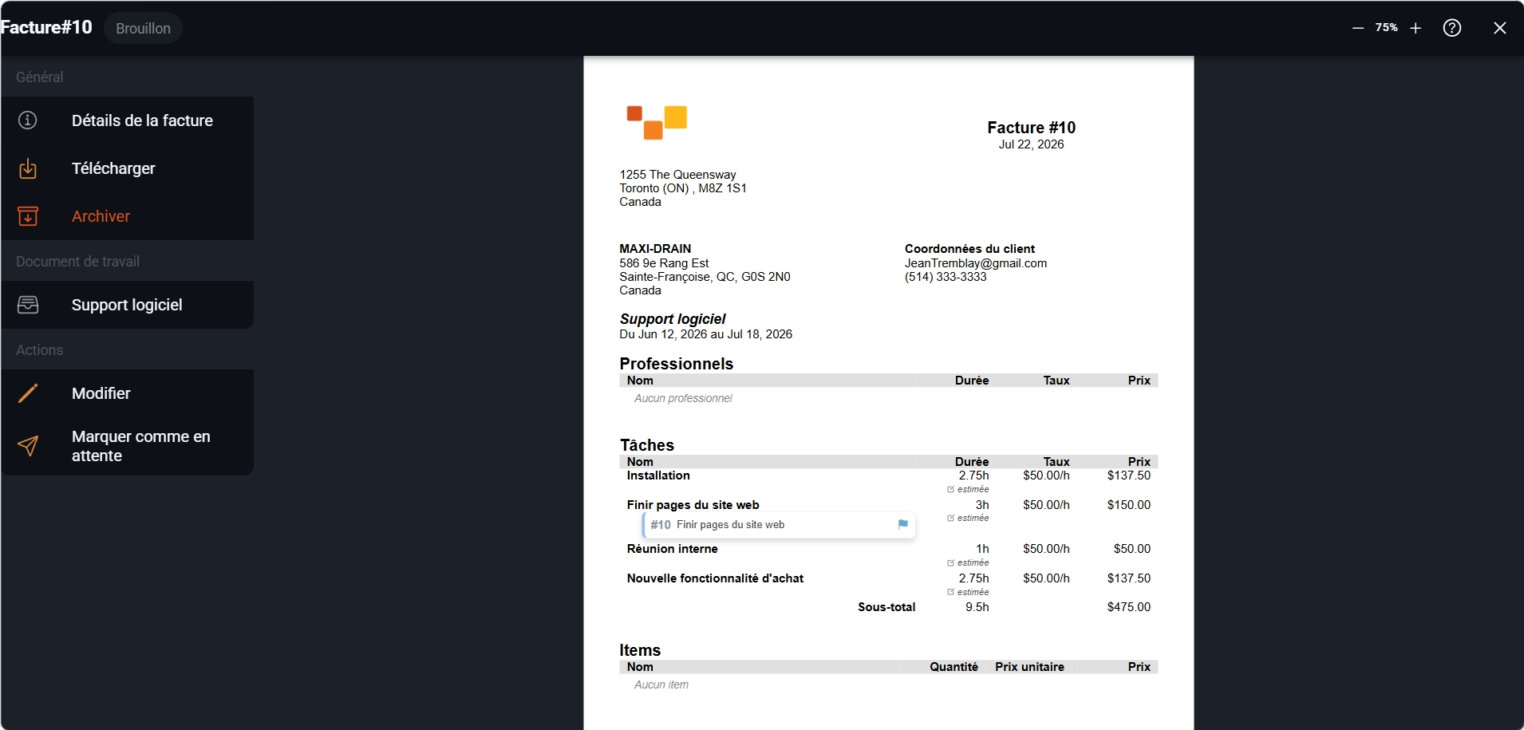Click the 75% zoom level indicator
The image size is (1524, 730).
[x=1387, y=27]
